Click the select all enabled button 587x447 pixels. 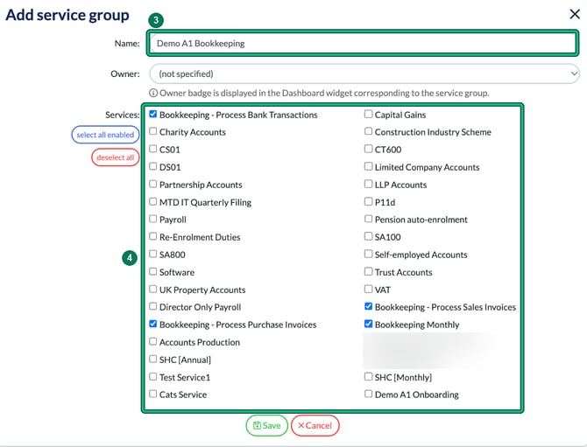tap(105, 135)
